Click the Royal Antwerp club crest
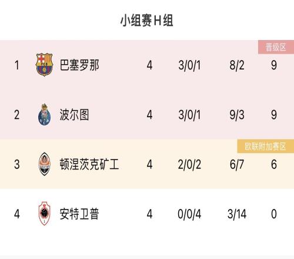 click(44, 214)
